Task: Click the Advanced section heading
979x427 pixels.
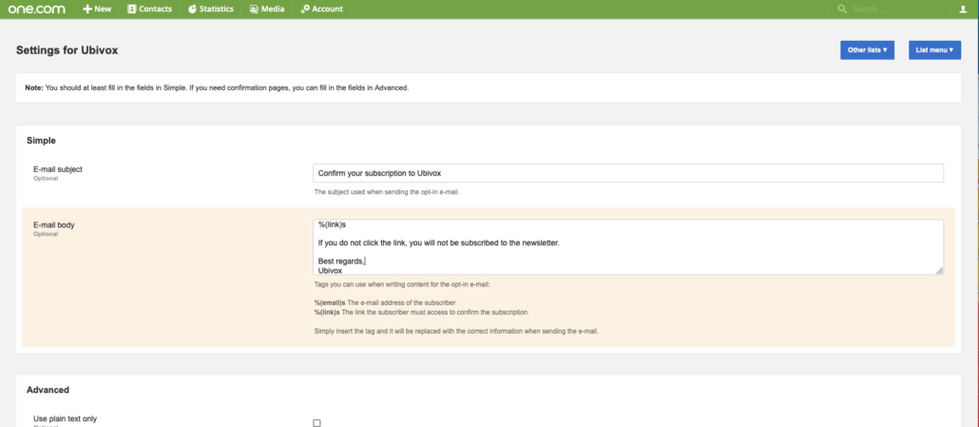Action: click(48, 390)
